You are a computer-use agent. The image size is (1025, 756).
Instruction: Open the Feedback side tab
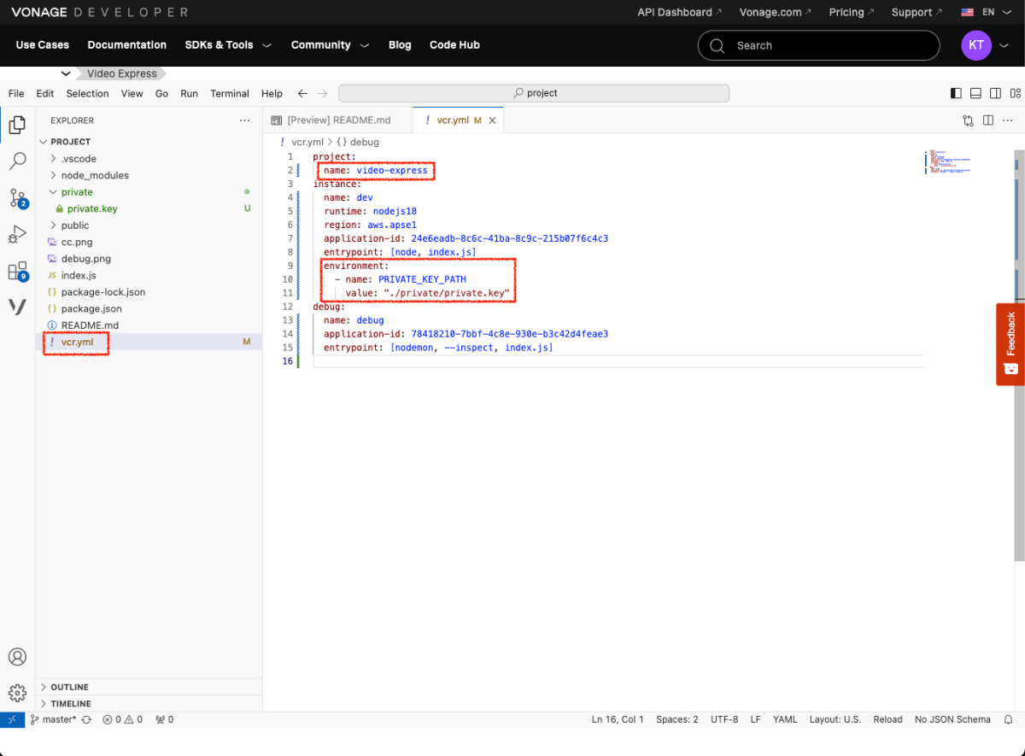click(x=1010, y=343)
